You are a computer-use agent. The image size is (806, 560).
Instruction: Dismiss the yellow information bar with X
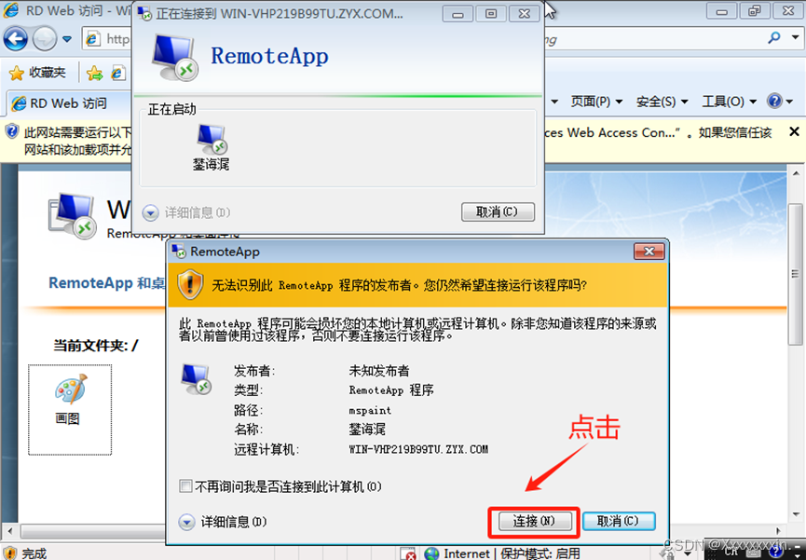tap(794, 132)
